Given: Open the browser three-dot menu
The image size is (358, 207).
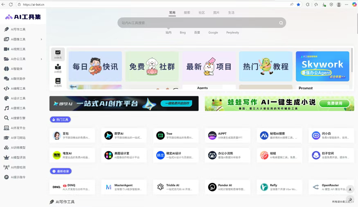Looking at the screenshot, I should (x=347, y=4).
